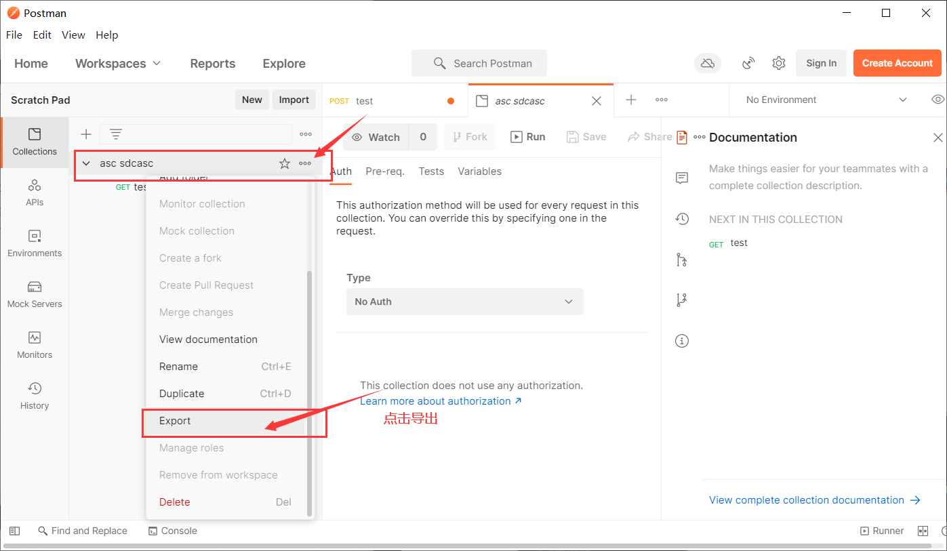Viewport: 947px width, 551px height.
Task: Open the APIs sidebar section
Action: click(35, 193)
